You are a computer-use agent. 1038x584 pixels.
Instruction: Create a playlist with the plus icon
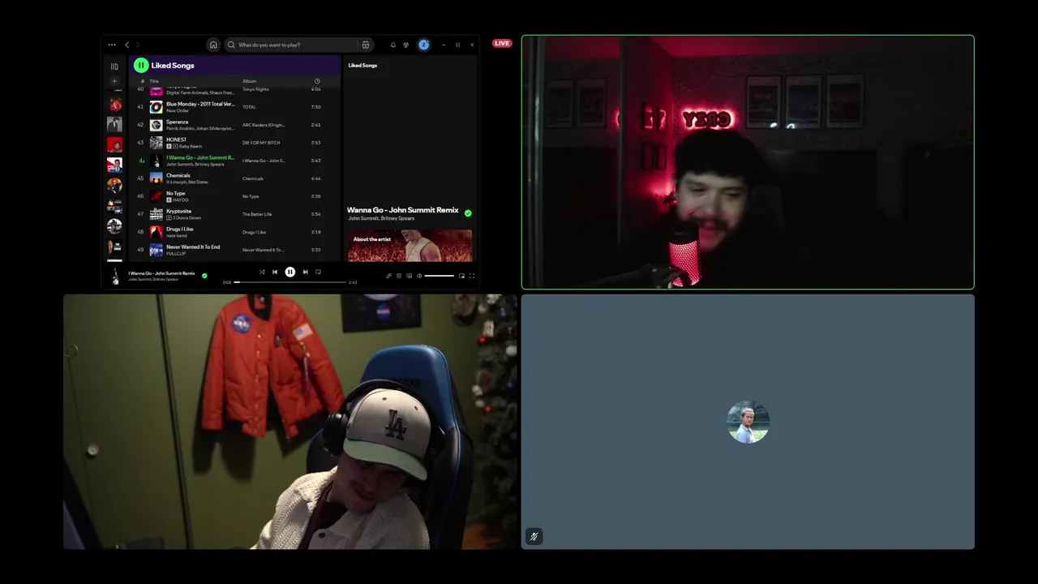(x=114, y=81)
